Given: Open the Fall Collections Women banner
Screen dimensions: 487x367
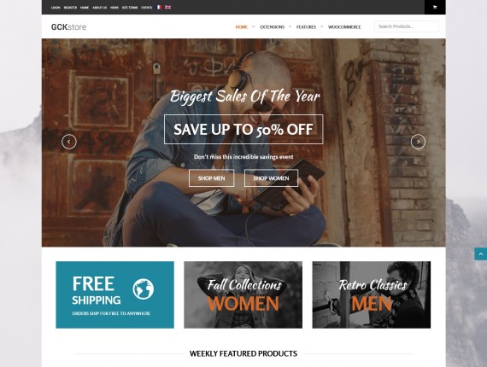Looking at the screenshot, I should coord(243,294).
